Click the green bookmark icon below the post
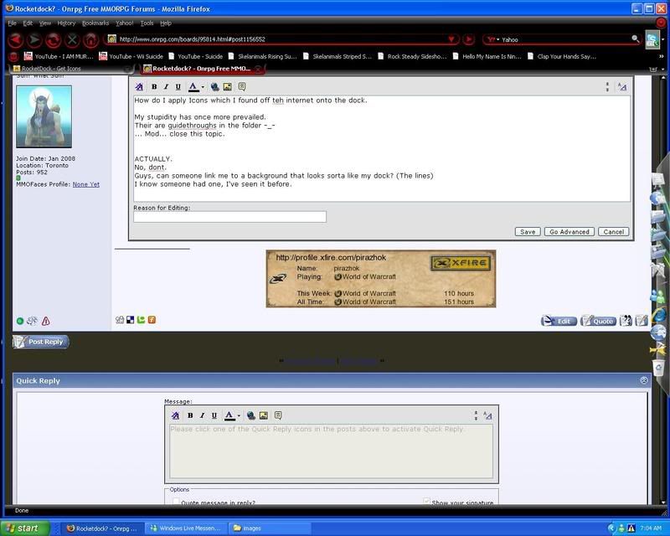 [141, 320]
